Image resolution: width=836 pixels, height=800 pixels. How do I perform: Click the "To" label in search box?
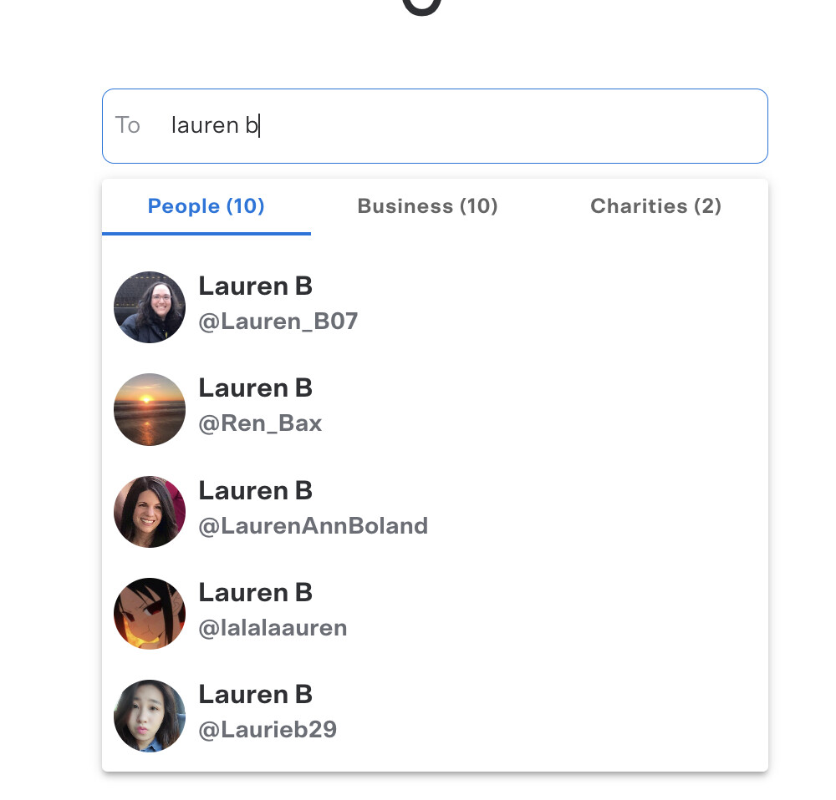(128, 126)
